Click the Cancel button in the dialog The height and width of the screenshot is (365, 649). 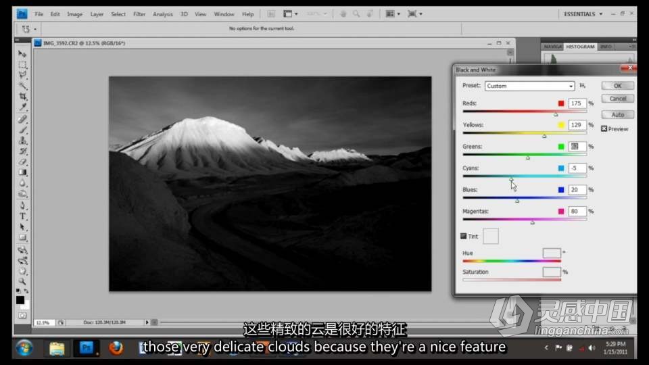617,99
